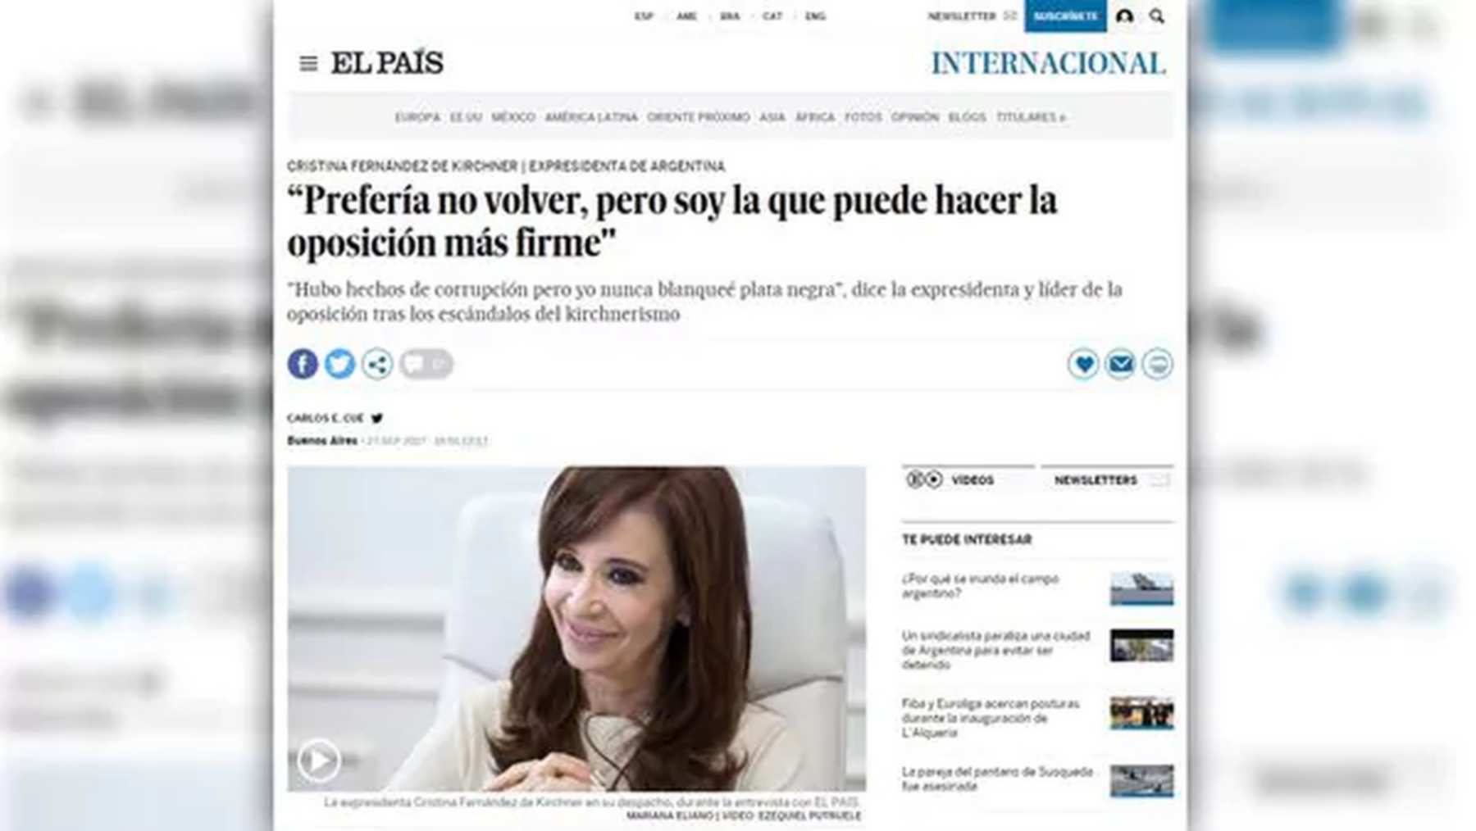Open author Carlos E. Cué's Twitter bird
This screenshot has width=1476, height=831.
377,418
